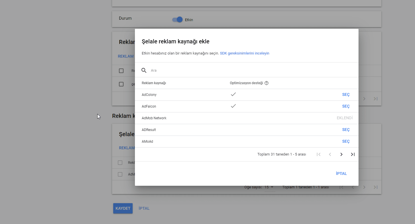
Task: Tick the header checkbox in upper background table
Action: pos(121,71)
